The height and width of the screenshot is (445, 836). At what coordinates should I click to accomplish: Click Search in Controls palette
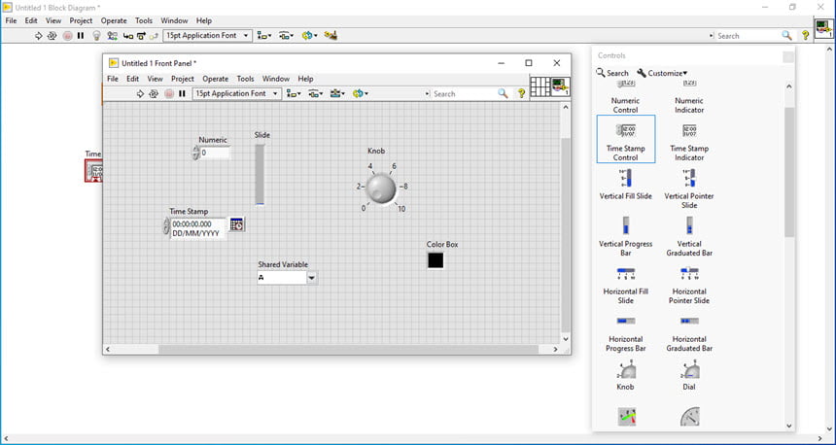(612, 73)
